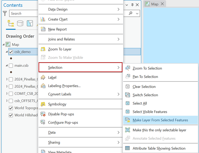
Task: Click the Contents search input field
Action: [x=23, y=13]
